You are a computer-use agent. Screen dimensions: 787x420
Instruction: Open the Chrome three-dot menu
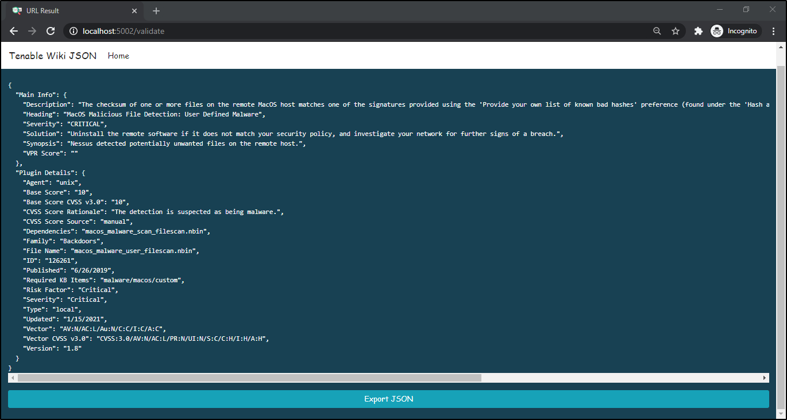[x=774, y=31]
